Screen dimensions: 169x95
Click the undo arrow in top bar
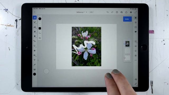coord(107,12)
